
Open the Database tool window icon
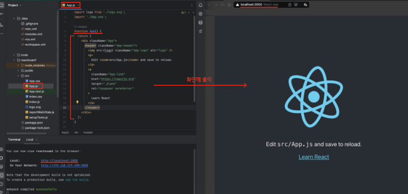[200, 23]
